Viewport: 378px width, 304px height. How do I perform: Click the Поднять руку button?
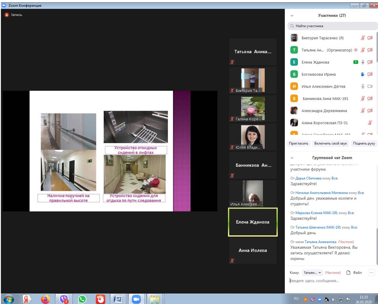pyautogui.click(x=364, y=143)
